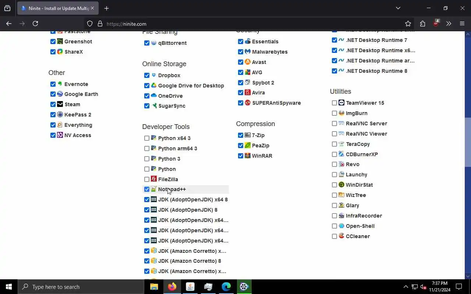Click the WinRAR icon
471x294 pixels.
coord(248,156)
